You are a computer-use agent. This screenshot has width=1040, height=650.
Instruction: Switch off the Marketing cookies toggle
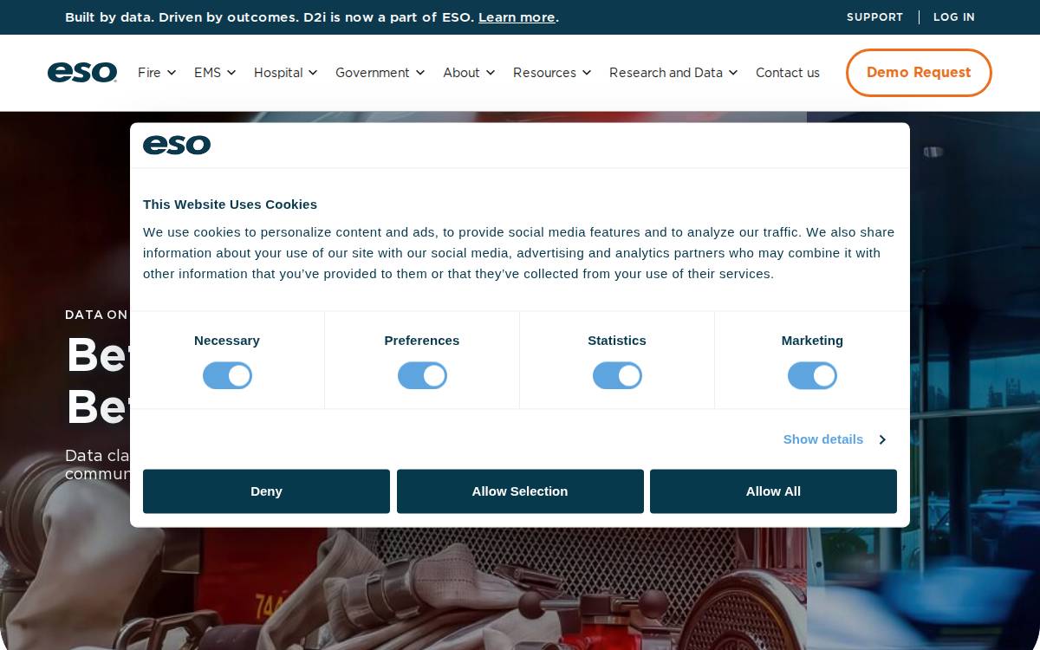coord(812,376)
